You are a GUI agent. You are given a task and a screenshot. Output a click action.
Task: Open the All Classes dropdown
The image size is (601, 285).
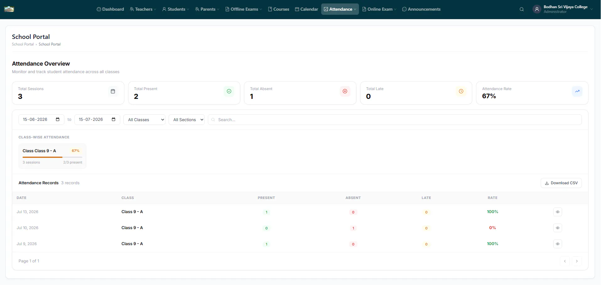144,120
